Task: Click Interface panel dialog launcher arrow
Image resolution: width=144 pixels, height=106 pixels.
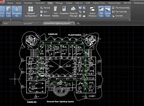Action: click(129, 20)
